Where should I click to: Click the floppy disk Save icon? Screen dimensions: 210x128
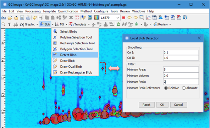[x=22, y=18]
